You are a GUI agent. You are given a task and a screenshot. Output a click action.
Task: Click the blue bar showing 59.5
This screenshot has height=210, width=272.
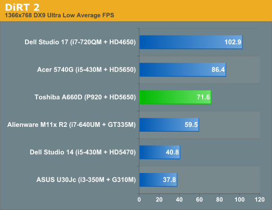coord(169,124)
